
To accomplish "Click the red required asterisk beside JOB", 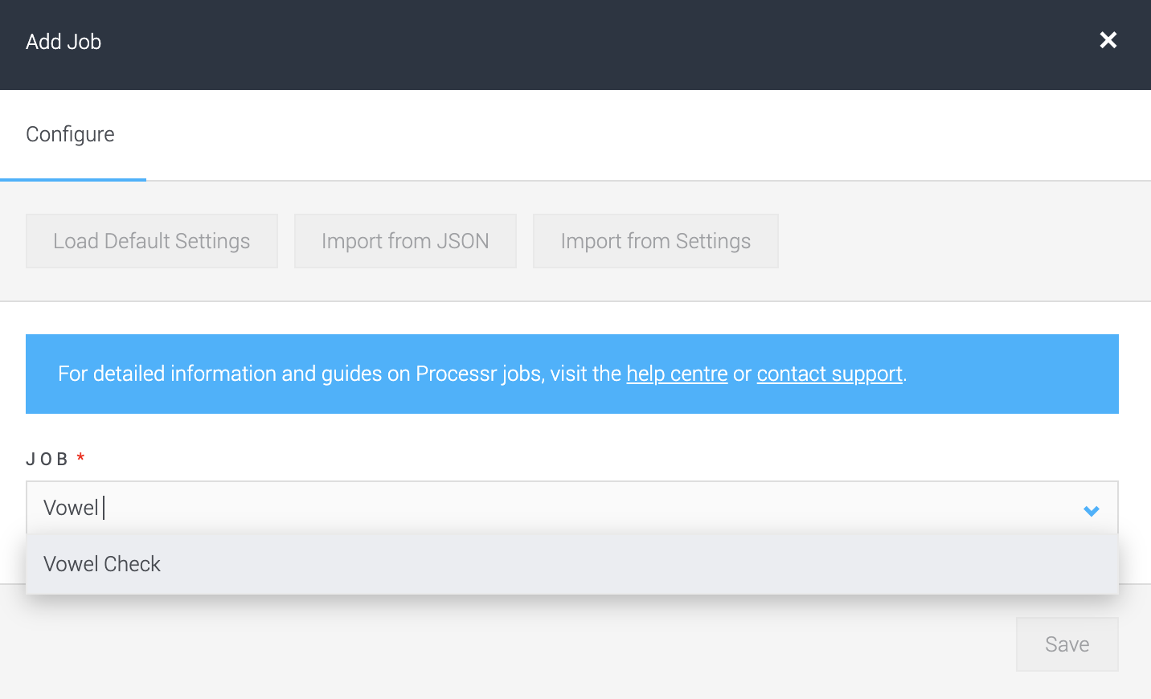I will (x=80, y=458).
